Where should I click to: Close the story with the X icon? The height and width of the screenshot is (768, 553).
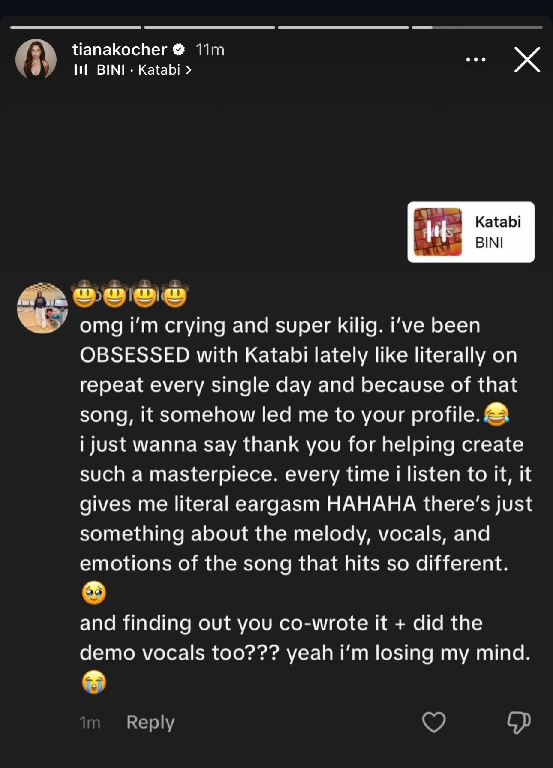coord(527,60)
